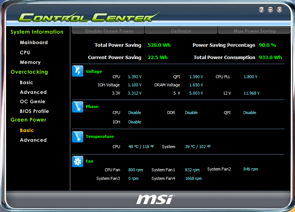Click the Phase thermometer icon
The width and height of the screenshot is (295, 212).
78,107
